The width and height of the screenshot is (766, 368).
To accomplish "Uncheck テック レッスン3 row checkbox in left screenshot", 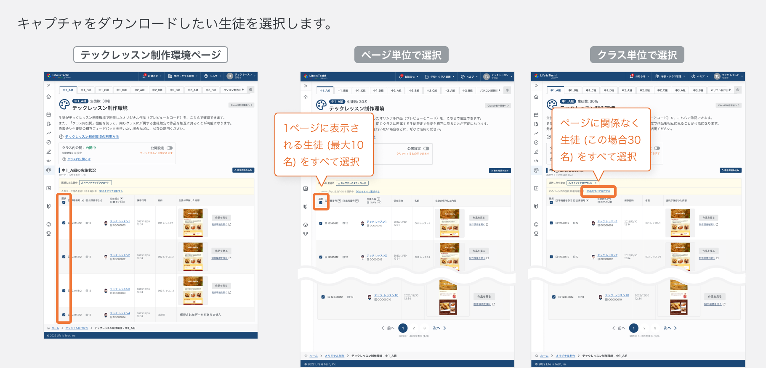I will click(64, 291).
